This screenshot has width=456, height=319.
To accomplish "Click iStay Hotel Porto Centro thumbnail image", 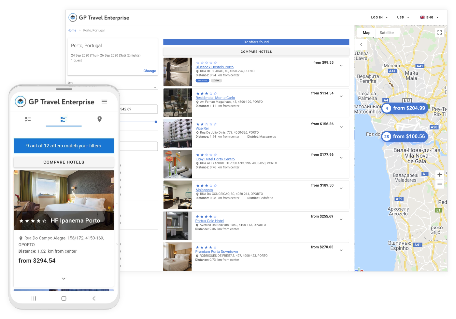I will [x=178, y=164].
